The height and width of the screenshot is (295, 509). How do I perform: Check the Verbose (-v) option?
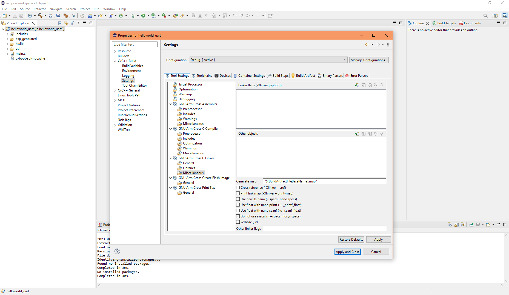(x=238, y=222)
